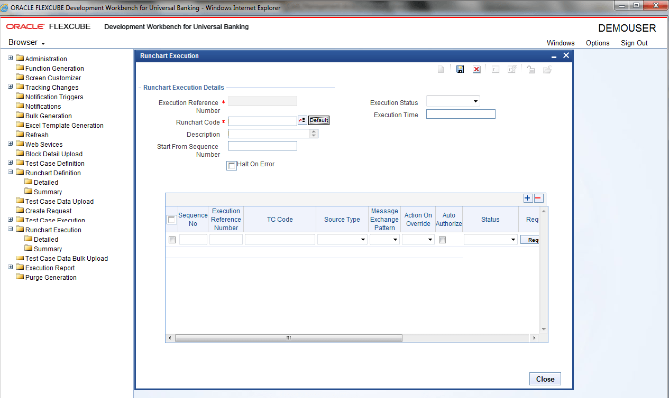The image size is (669, 398).
Task: Click folder icon beside Refresh
Action: [20, 135]
